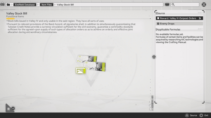Click the folder icon in the breadcrumb

point(8,5)
